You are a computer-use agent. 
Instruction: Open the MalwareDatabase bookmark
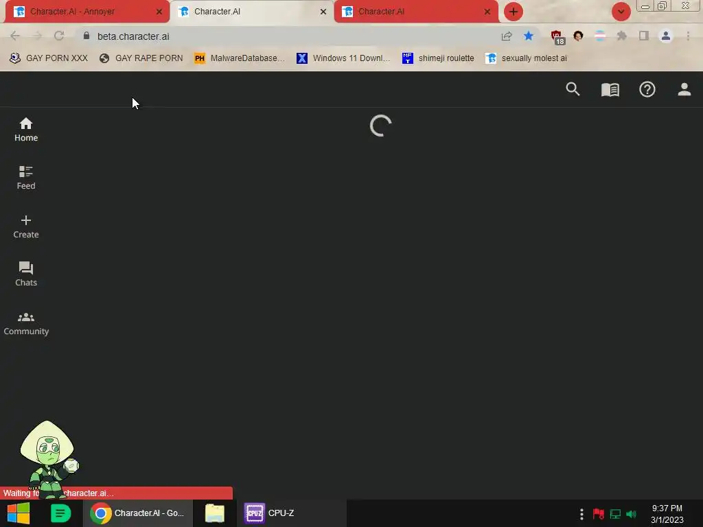tap(240, 58)
